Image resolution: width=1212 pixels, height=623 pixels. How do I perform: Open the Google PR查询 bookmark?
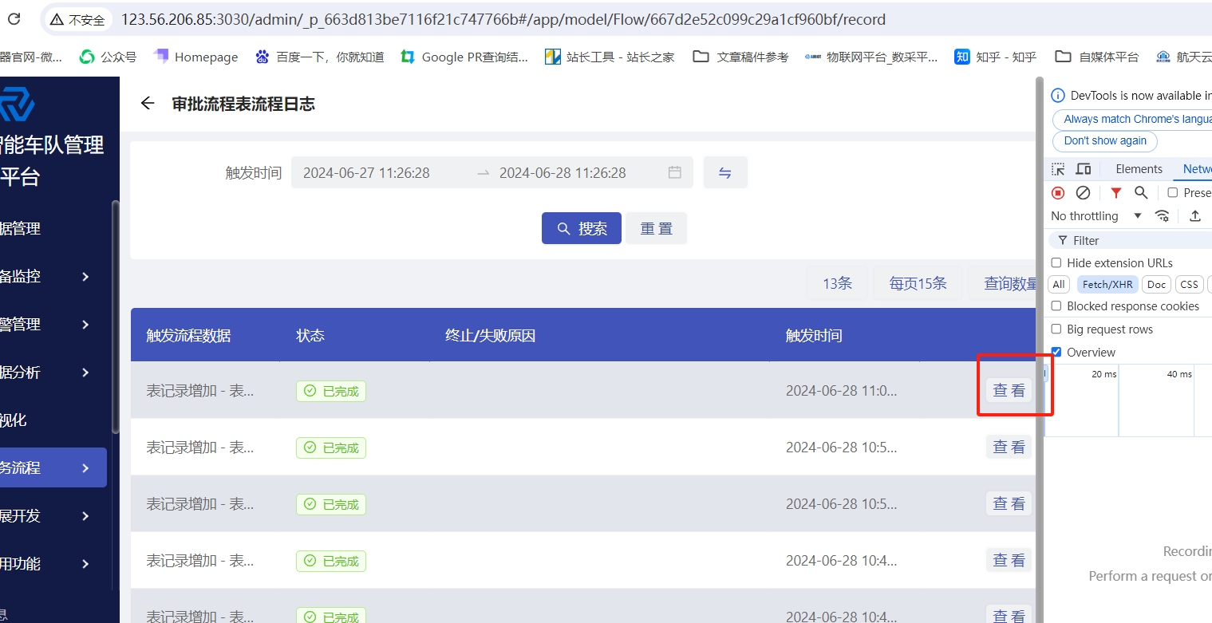pos(464,57)
